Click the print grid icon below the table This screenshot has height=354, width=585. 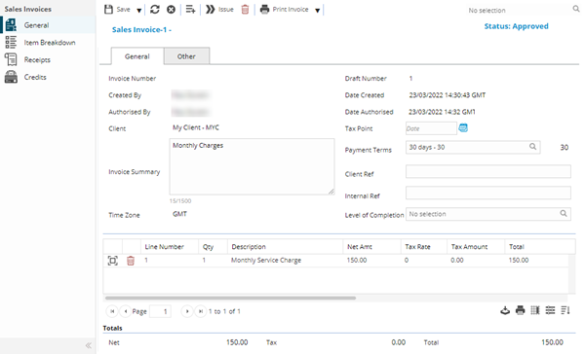pyautogui.click(x=520, y=310)
